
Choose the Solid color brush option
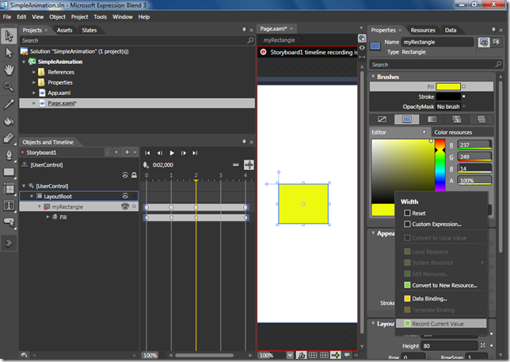(x=406, y=119)
